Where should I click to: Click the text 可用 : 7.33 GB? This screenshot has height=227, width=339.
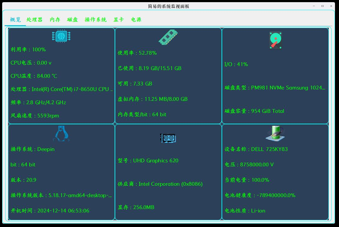point(135,83)
